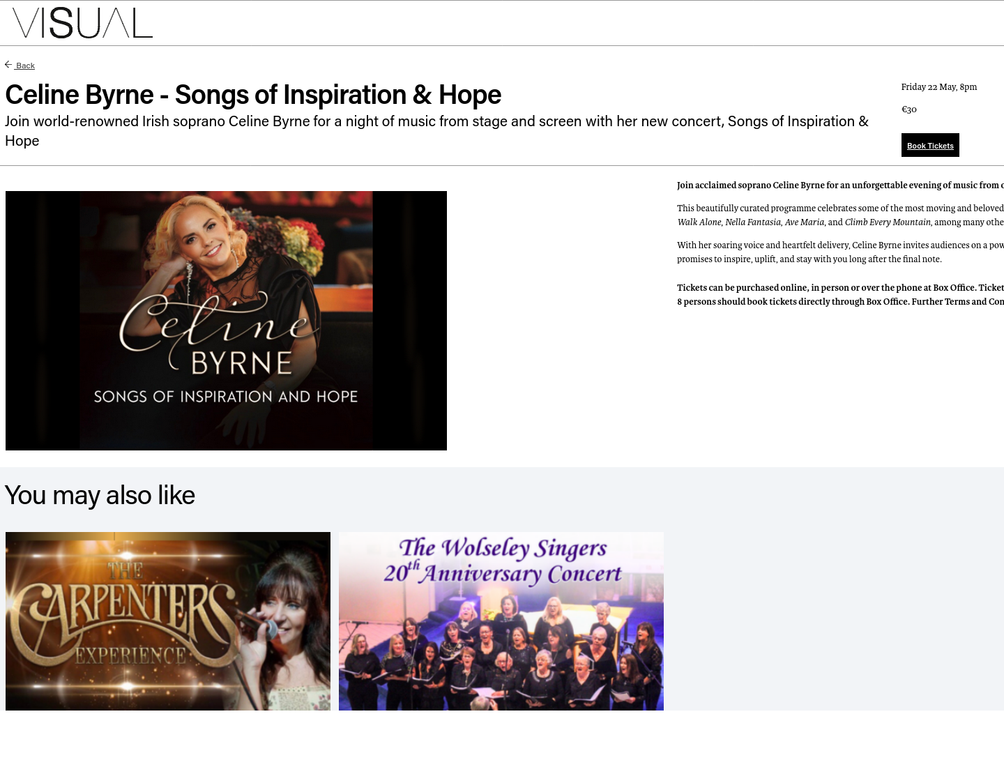Click the date text 'Friday 22 May, 8pm'
This screenshot has height=767, width=1004.
pos(939,87)
